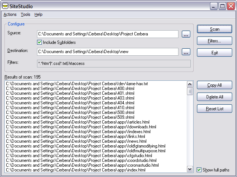Open the Tools menu
The width and height of the screenshot is (237, 177).
[x=26, y=14]
